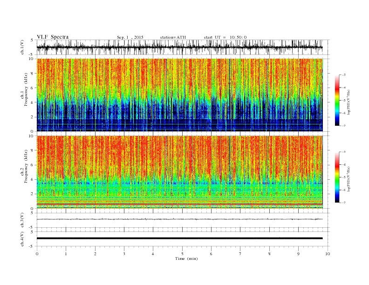Select the "ch.3(V)" axis label

click(x=22, y=220)
